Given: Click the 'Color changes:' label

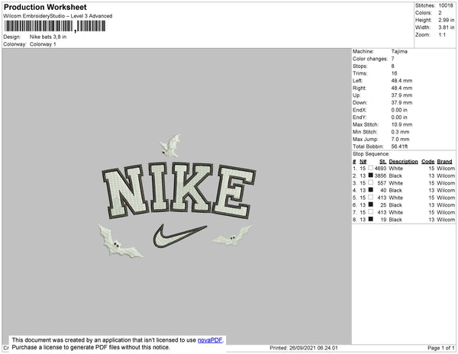Looking at the screenshot, I should [370, 59].
